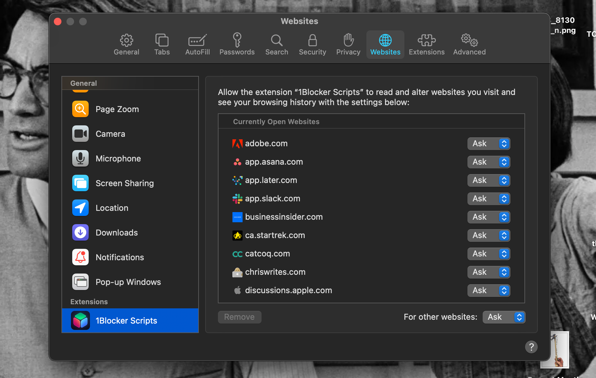Open the Ask dropdown for adobe.com
This screenshot has height=378, width=596.
click(489, 144)
